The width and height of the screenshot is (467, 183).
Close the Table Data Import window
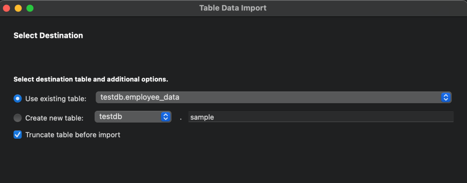(x=7, y=8)
